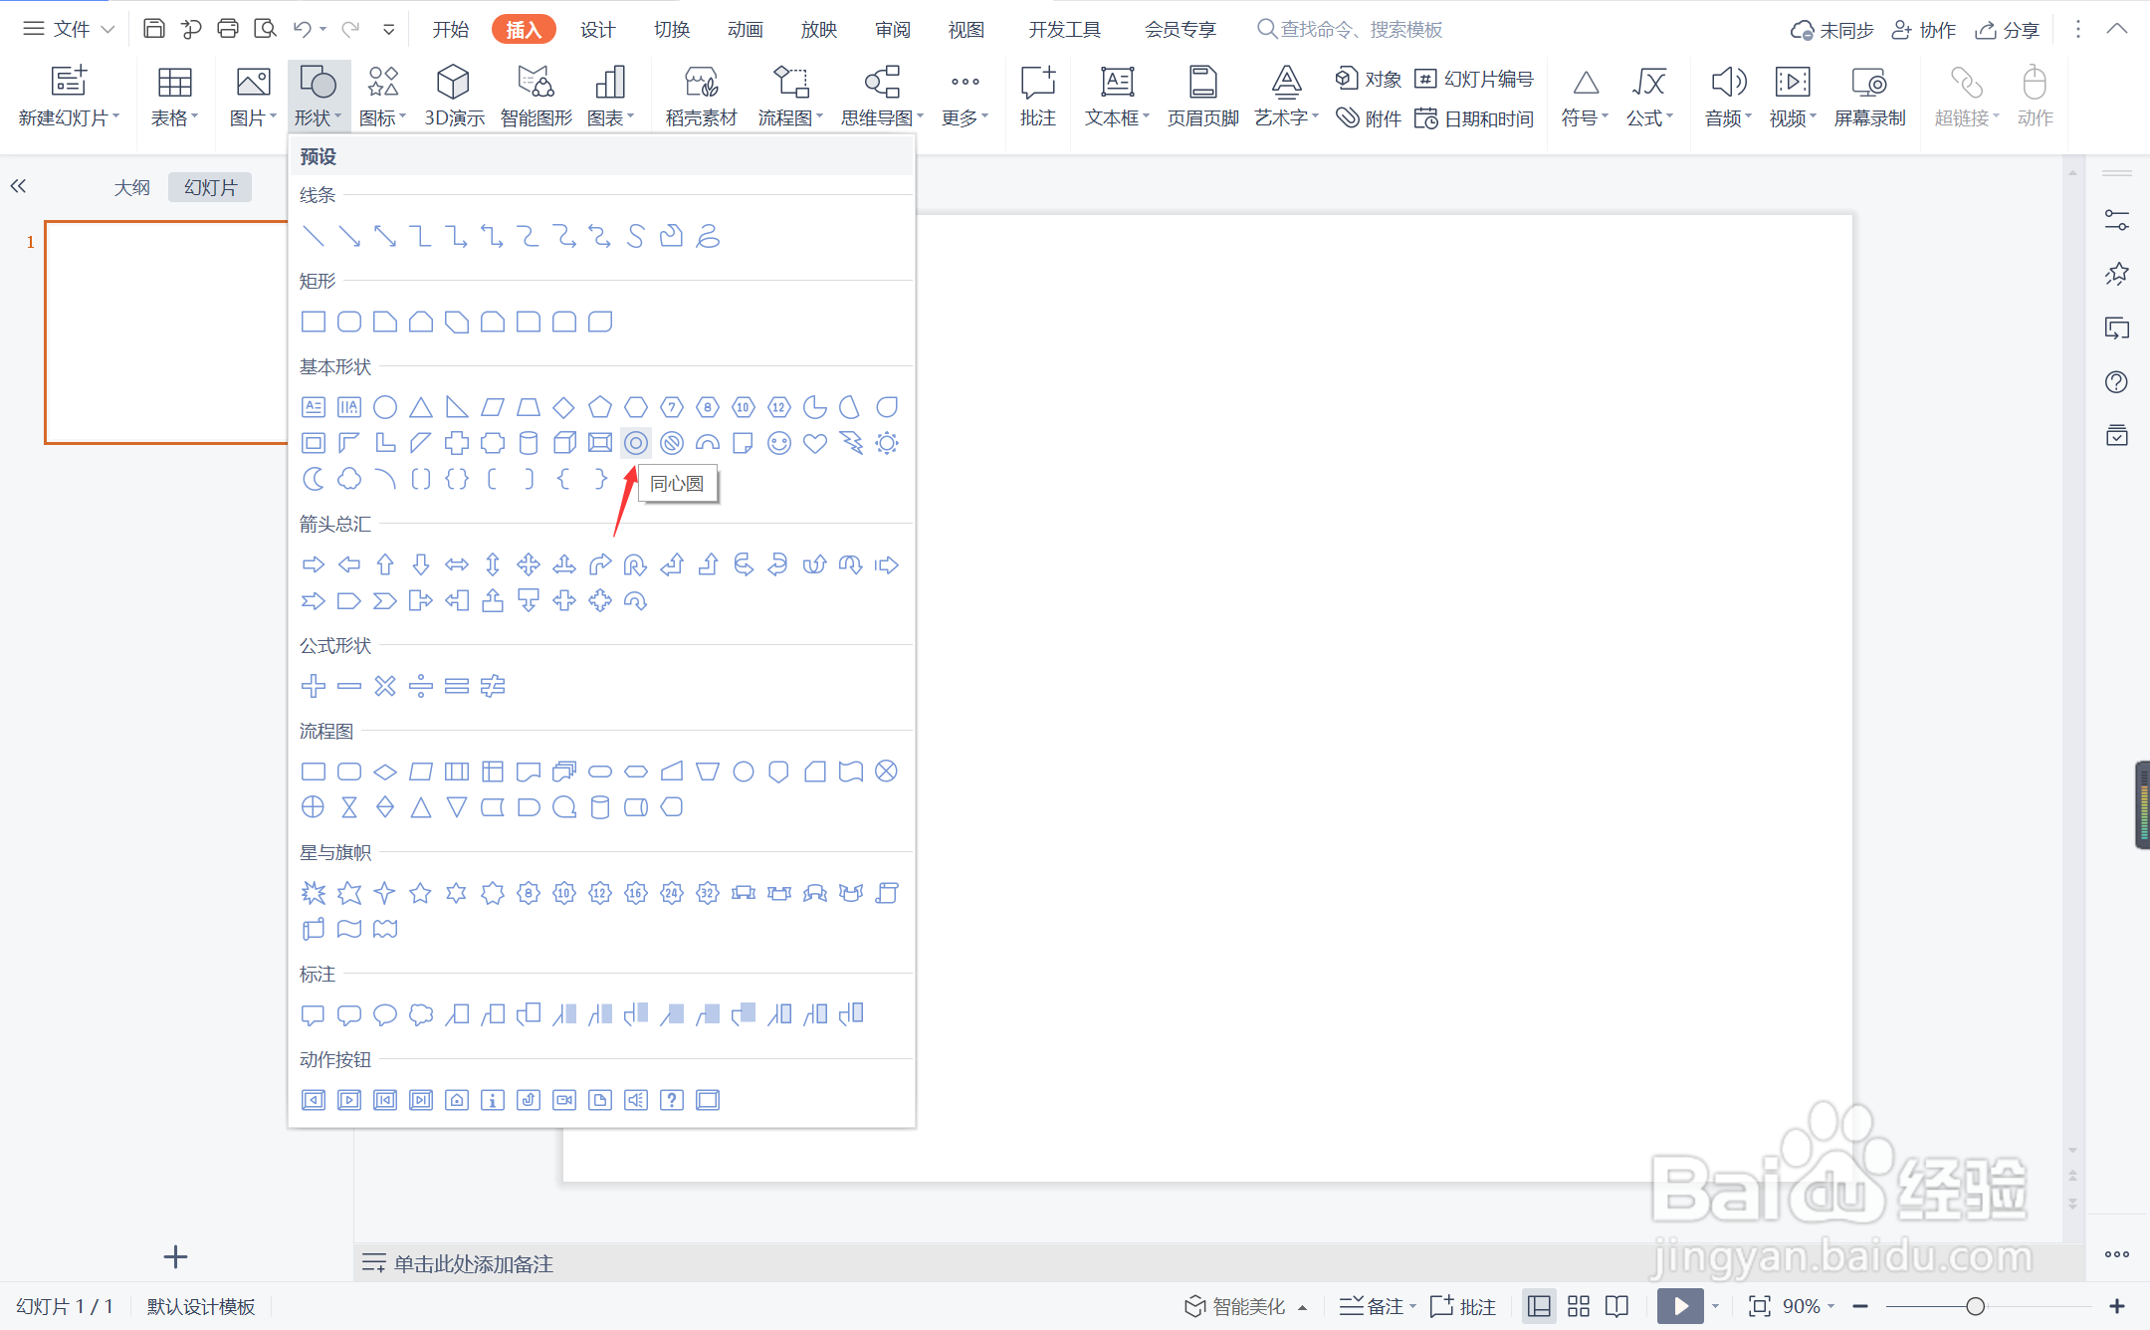Switch to slide sorter view
Image resolution: width=2150 pixels, height=1330 pixels.
pos(1579,1306)
